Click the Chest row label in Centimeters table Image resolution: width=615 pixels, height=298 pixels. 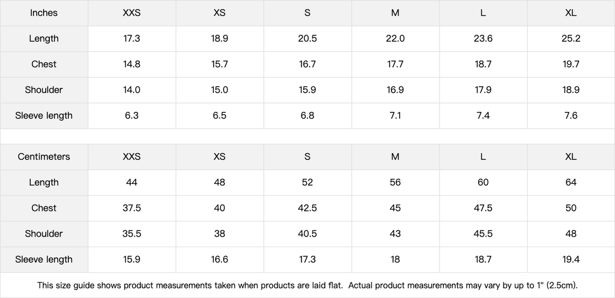44,208
